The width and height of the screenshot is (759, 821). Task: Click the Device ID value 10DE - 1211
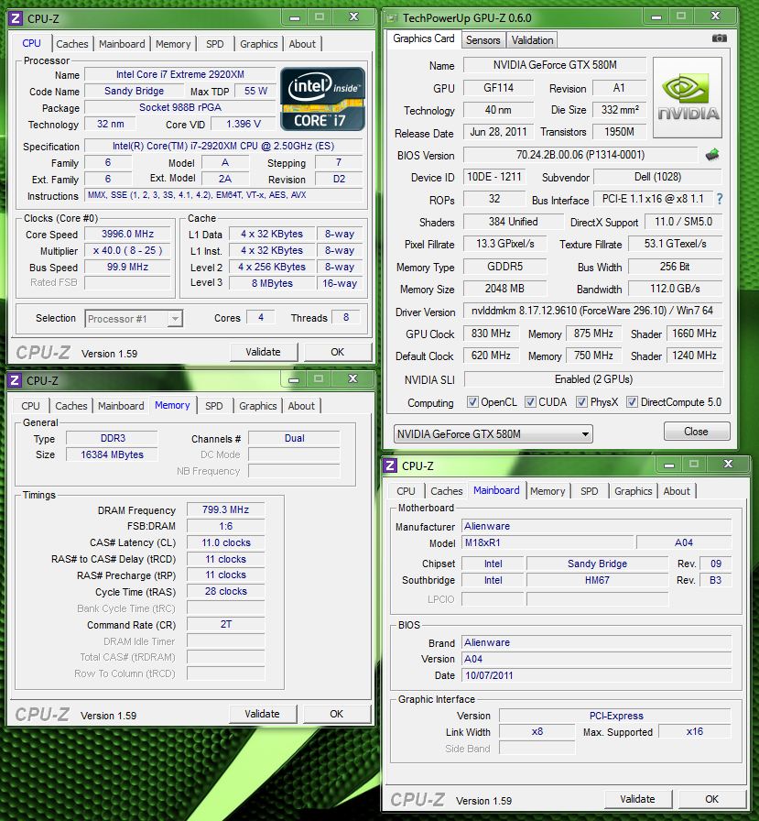(x=494, y=177)
